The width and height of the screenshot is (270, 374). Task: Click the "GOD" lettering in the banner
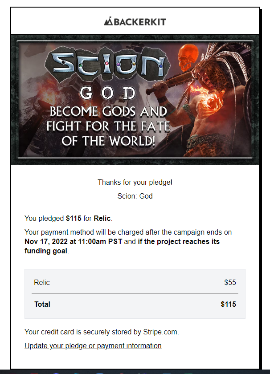[x=108, y=93]
